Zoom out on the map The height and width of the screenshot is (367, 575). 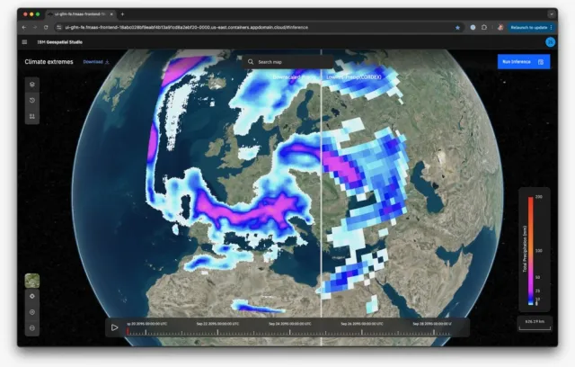32,328
